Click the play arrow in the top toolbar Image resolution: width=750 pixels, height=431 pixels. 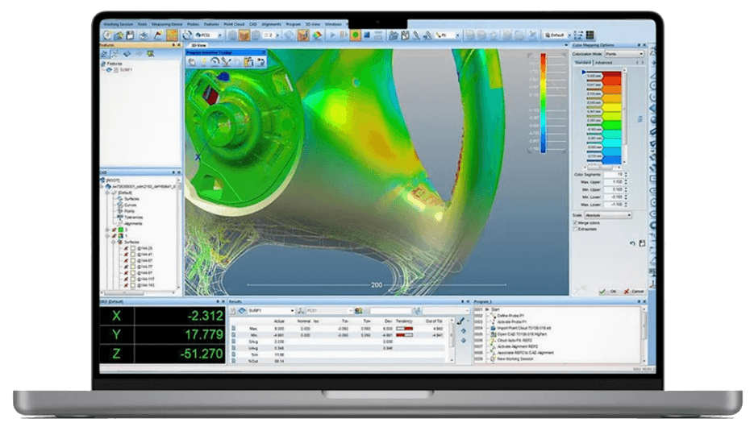click(x=331, y=35)
